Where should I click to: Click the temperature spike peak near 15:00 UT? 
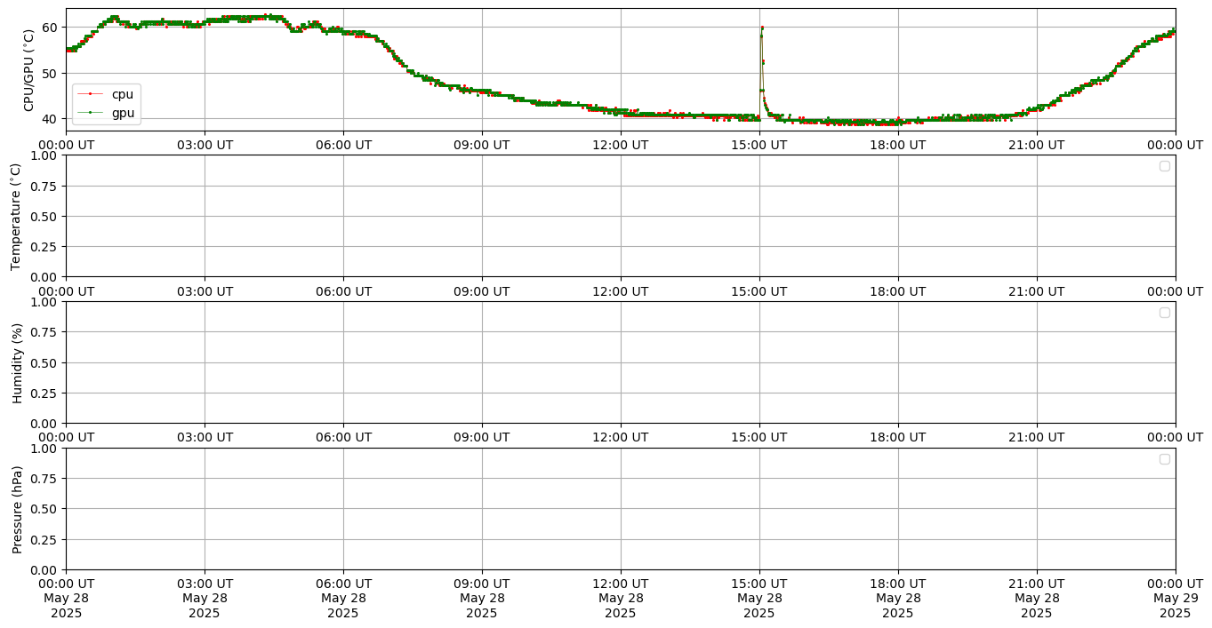point(762,28)
